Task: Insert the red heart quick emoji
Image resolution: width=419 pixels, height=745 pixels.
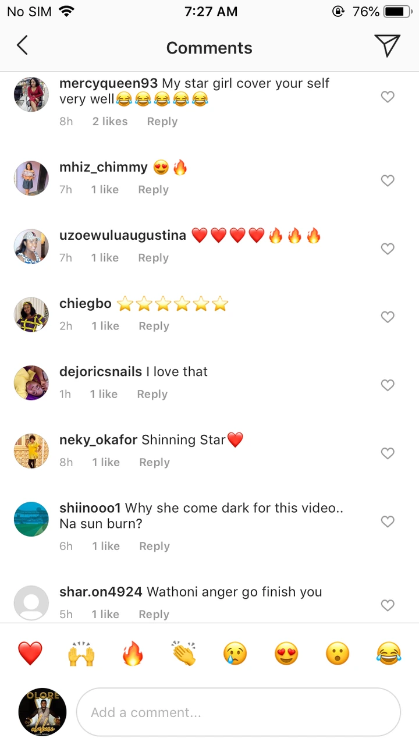Action: 30,653
